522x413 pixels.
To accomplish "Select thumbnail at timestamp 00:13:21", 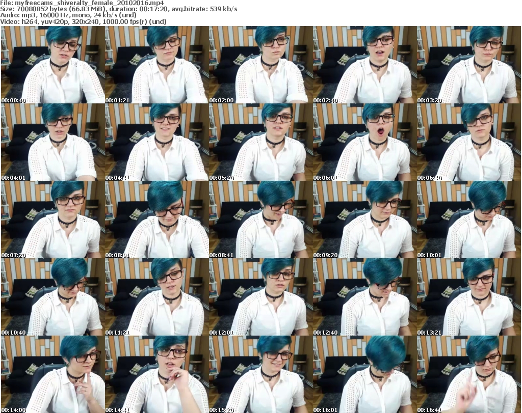I will tap(469, 297).
